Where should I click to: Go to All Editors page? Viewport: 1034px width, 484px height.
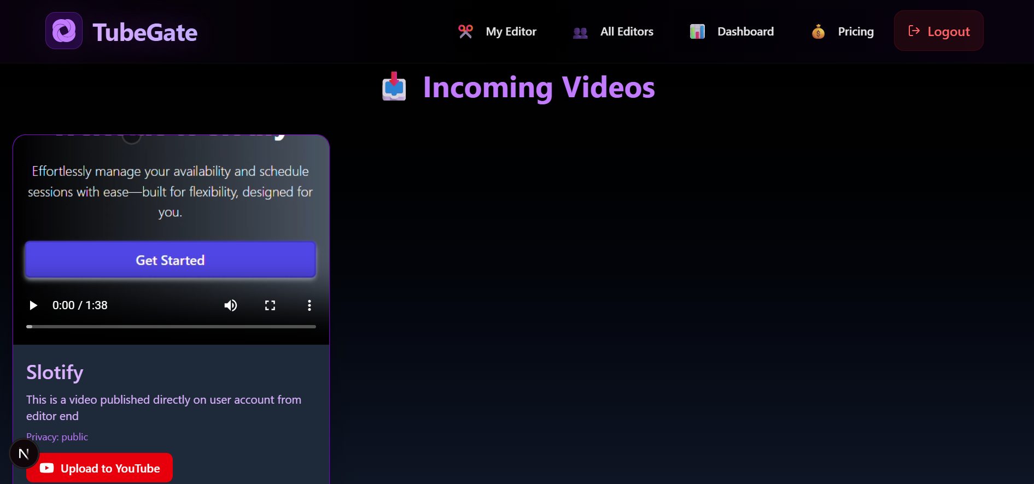[x=627, y=32]
